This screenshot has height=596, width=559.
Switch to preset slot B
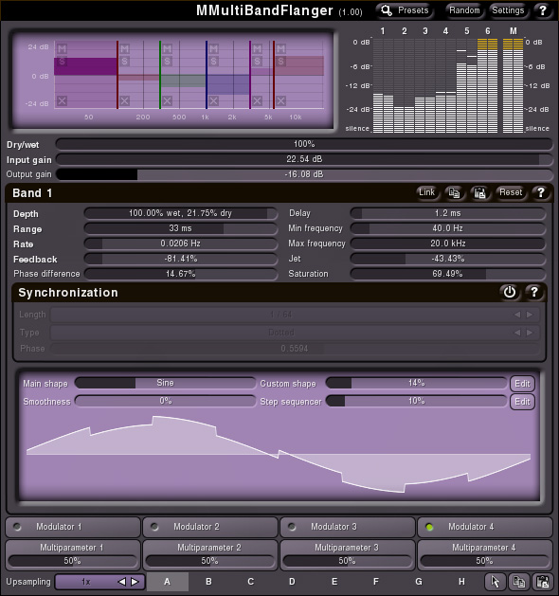click(208, 582)
